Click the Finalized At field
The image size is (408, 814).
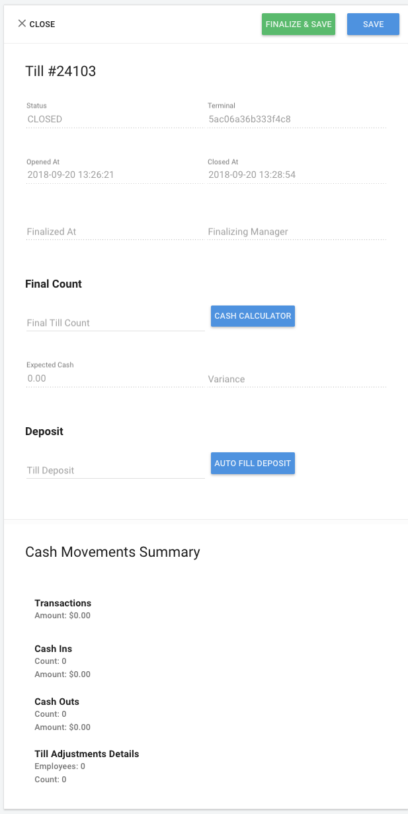(x=115, y=231)
